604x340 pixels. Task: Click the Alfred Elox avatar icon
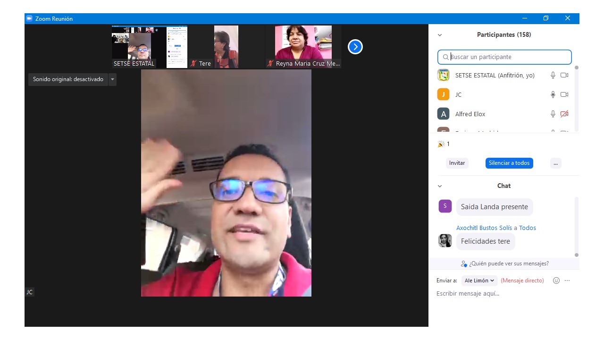tap(443, 114)
